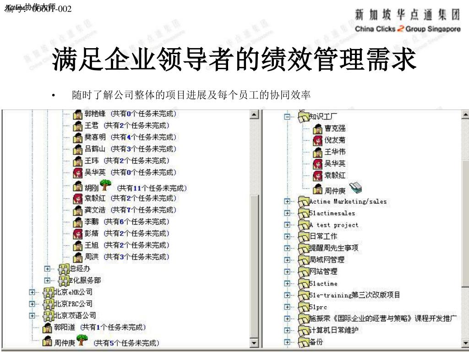Click right panel scrollbar down arrow
The width and height of the screenshot is (469, 352).
[x=465, y=343]
